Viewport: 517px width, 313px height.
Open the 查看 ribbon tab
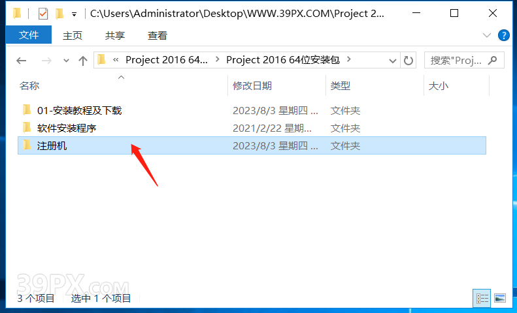coord(158,35)
